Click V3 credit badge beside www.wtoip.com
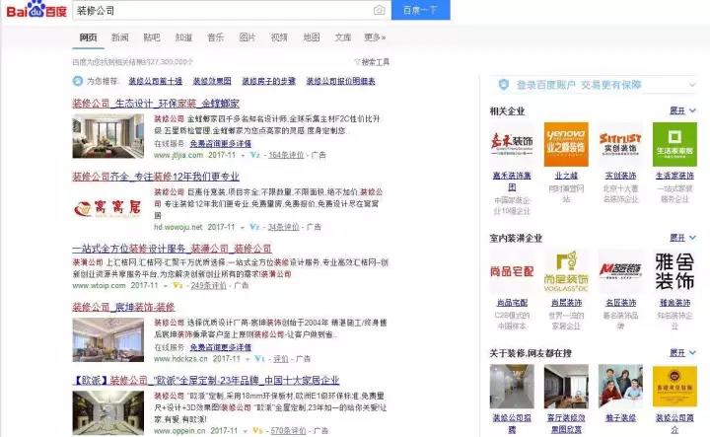 coord(177,285)
